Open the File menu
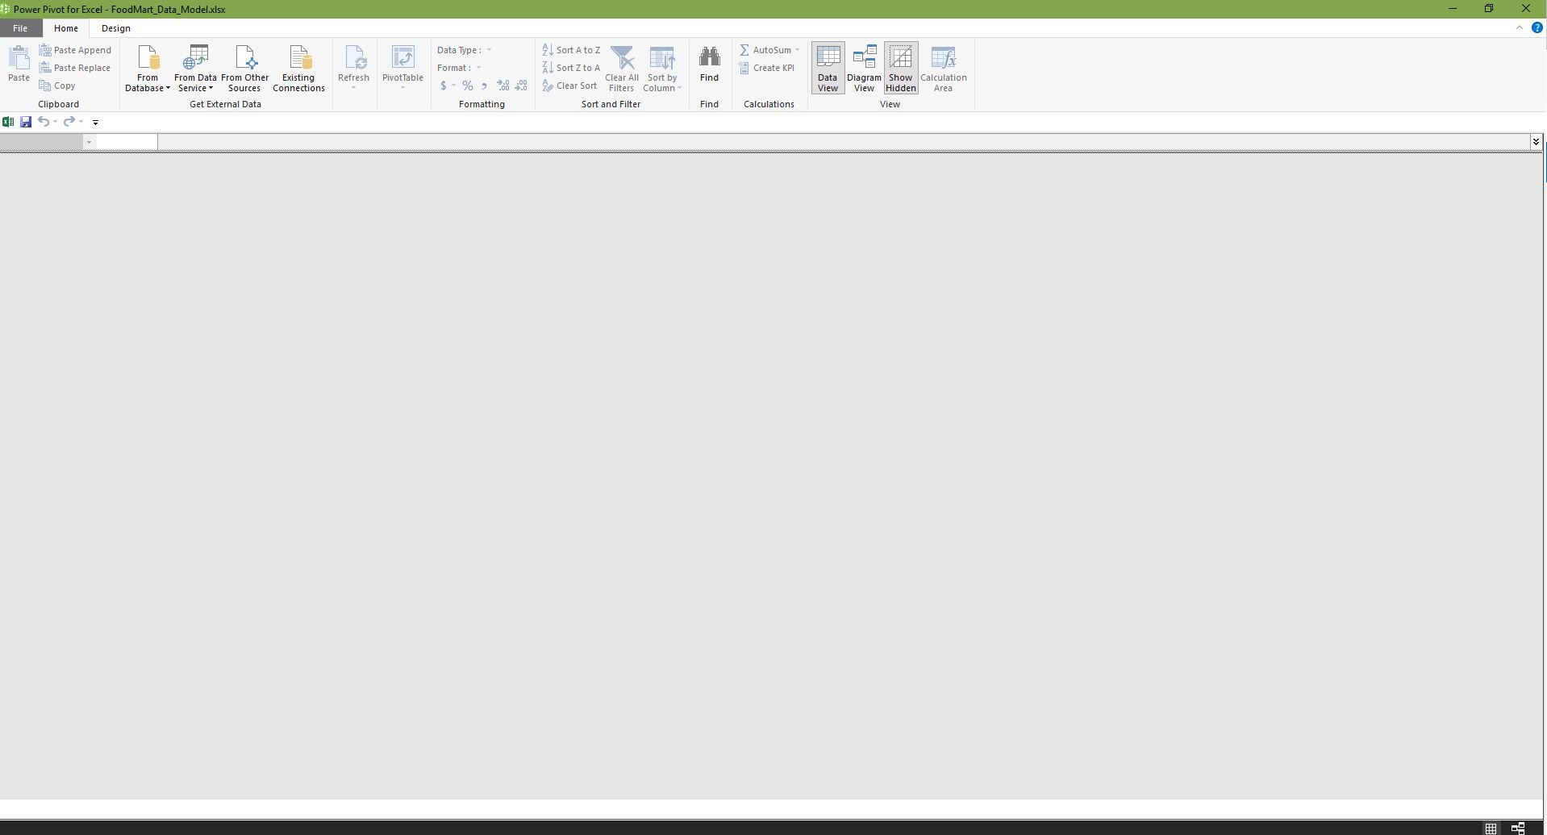Viewport: 1547px width, 835px height. 20,28
